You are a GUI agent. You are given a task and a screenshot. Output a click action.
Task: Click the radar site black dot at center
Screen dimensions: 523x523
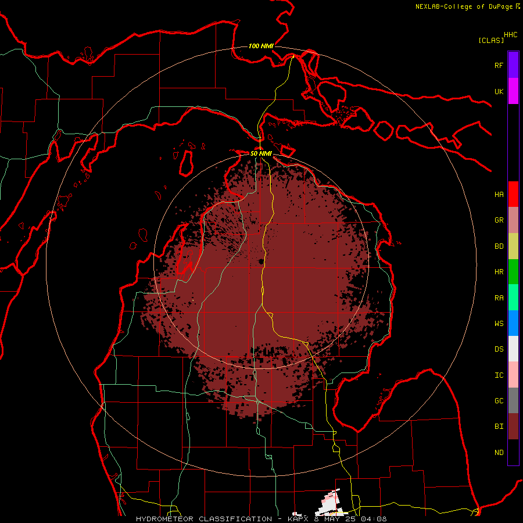[261, 261]
